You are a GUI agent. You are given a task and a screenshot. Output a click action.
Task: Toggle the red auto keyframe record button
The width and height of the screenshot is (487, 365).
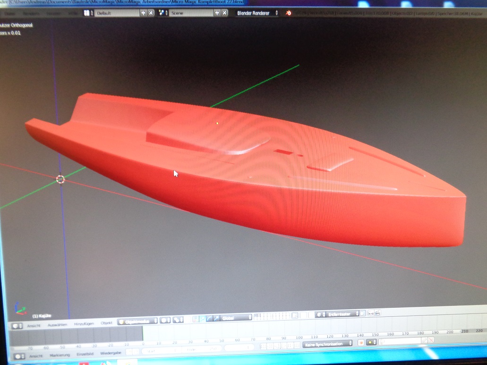click(361, 343)
